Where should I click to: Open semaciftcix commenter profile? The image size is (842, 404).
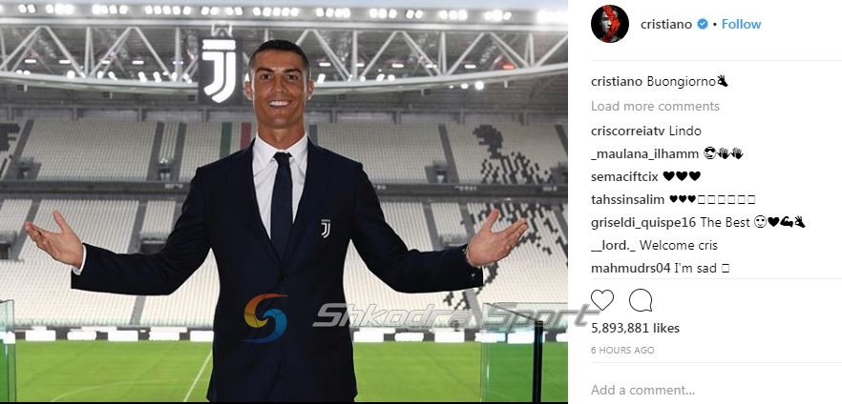624,176
